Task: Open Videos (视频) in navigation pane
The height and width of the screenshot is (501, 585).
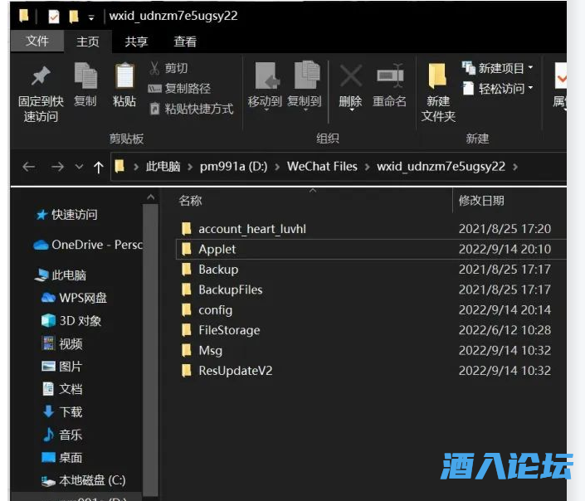Action: pos(61,343)
